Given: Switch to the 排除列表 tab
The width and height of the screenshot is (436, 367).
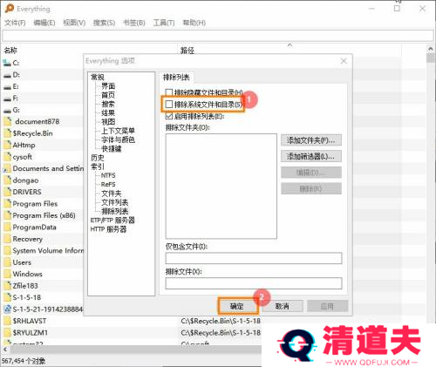Looking at the screenshot, I should (x=176, y=78).
